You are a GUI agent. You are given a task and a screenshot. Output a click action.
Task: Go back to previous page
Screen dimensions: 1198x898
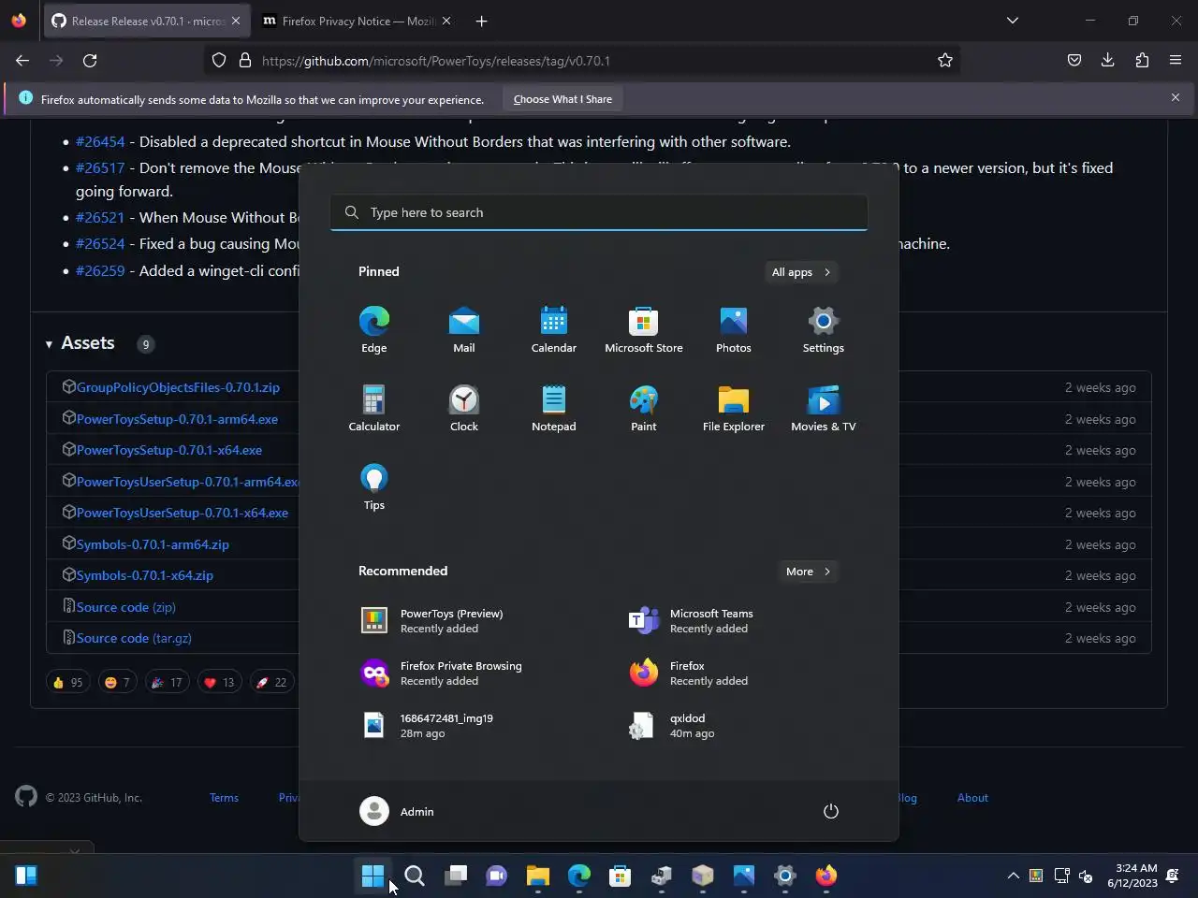click(x=22, y=61)
